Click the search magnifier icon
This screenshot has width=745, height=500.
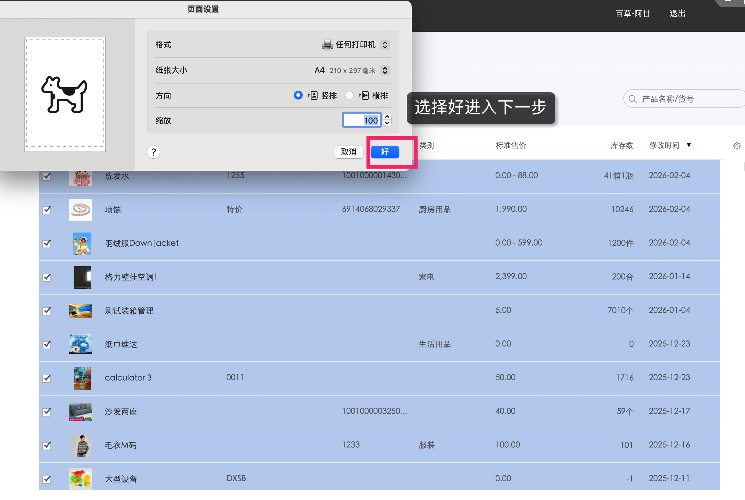click(633, 99)
